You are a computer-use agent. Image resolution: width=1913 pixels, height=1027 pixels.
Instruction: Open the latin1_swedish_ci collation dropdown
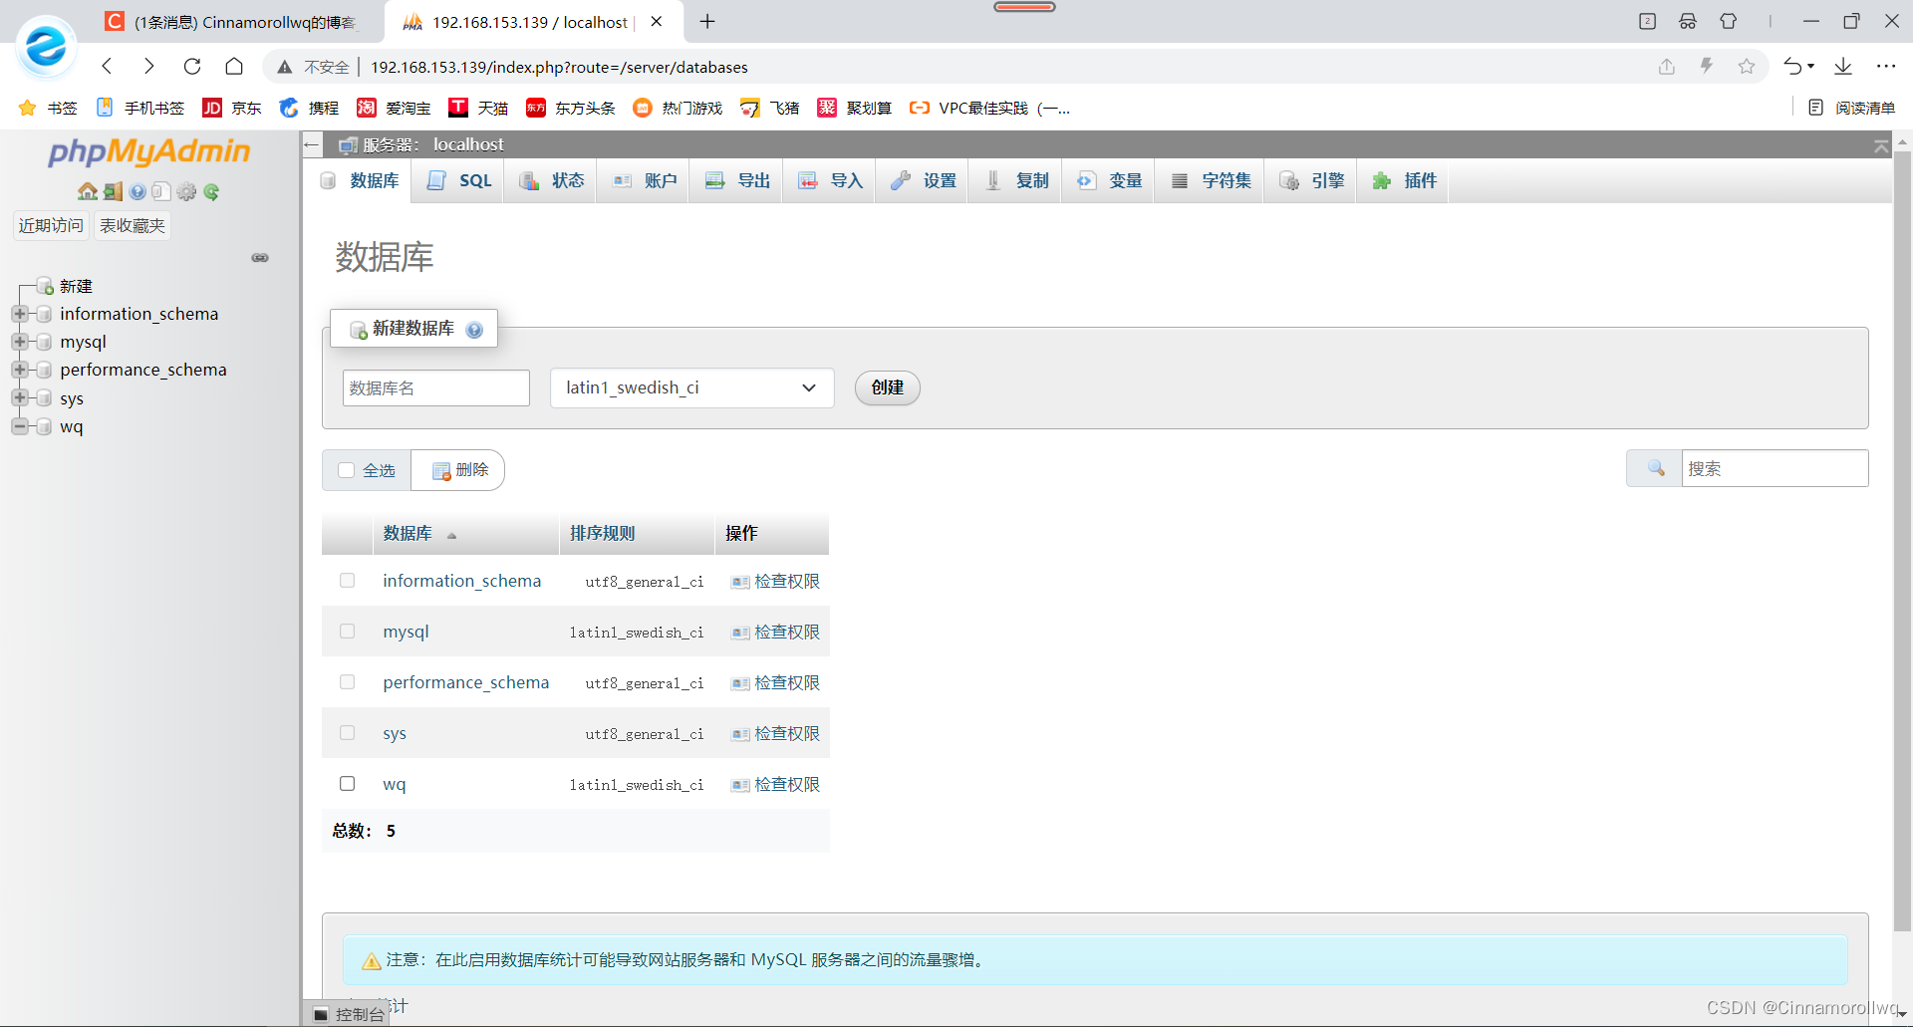click(691, 387)
